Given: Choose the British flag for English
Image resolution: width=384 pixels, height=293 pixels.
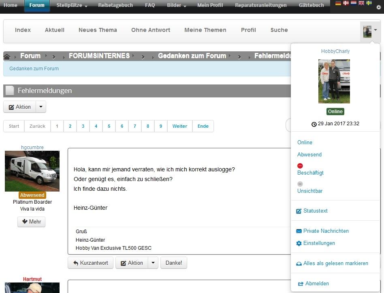Looking at the screenshot, I should point(361,3).
